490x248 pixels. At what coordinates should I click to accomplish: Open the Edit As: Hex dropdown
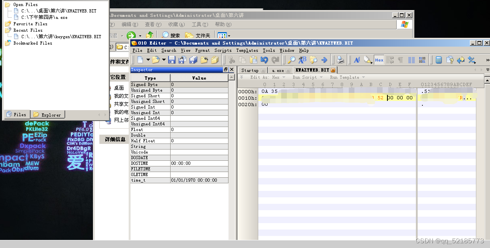point(268,77)
